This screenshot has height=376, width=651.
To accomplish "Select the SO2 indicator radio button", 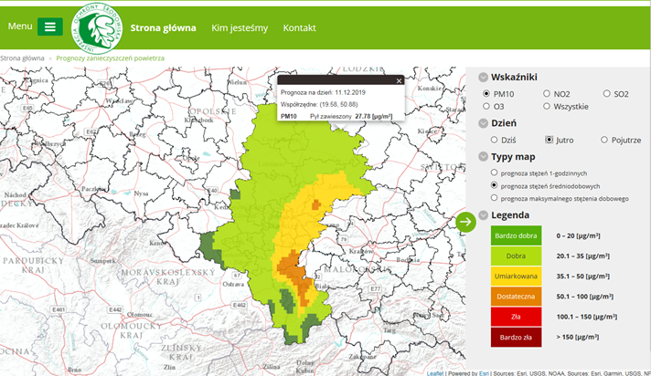I will (x=607, y=93).
